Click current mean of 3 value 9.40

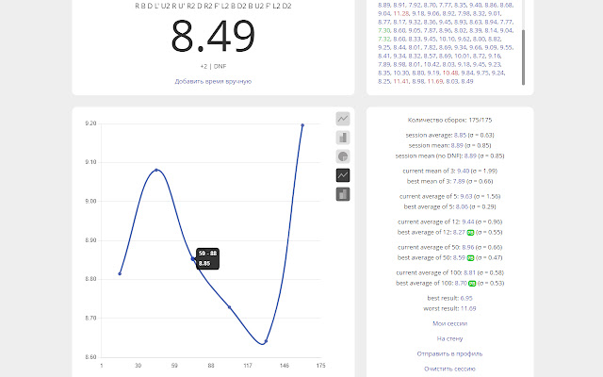pos(463,171)
